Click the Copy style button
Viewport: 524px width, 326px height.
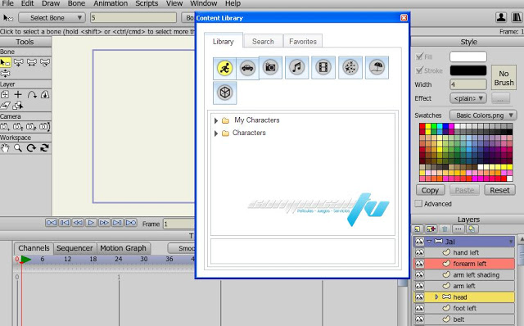[x=430, y=190]
